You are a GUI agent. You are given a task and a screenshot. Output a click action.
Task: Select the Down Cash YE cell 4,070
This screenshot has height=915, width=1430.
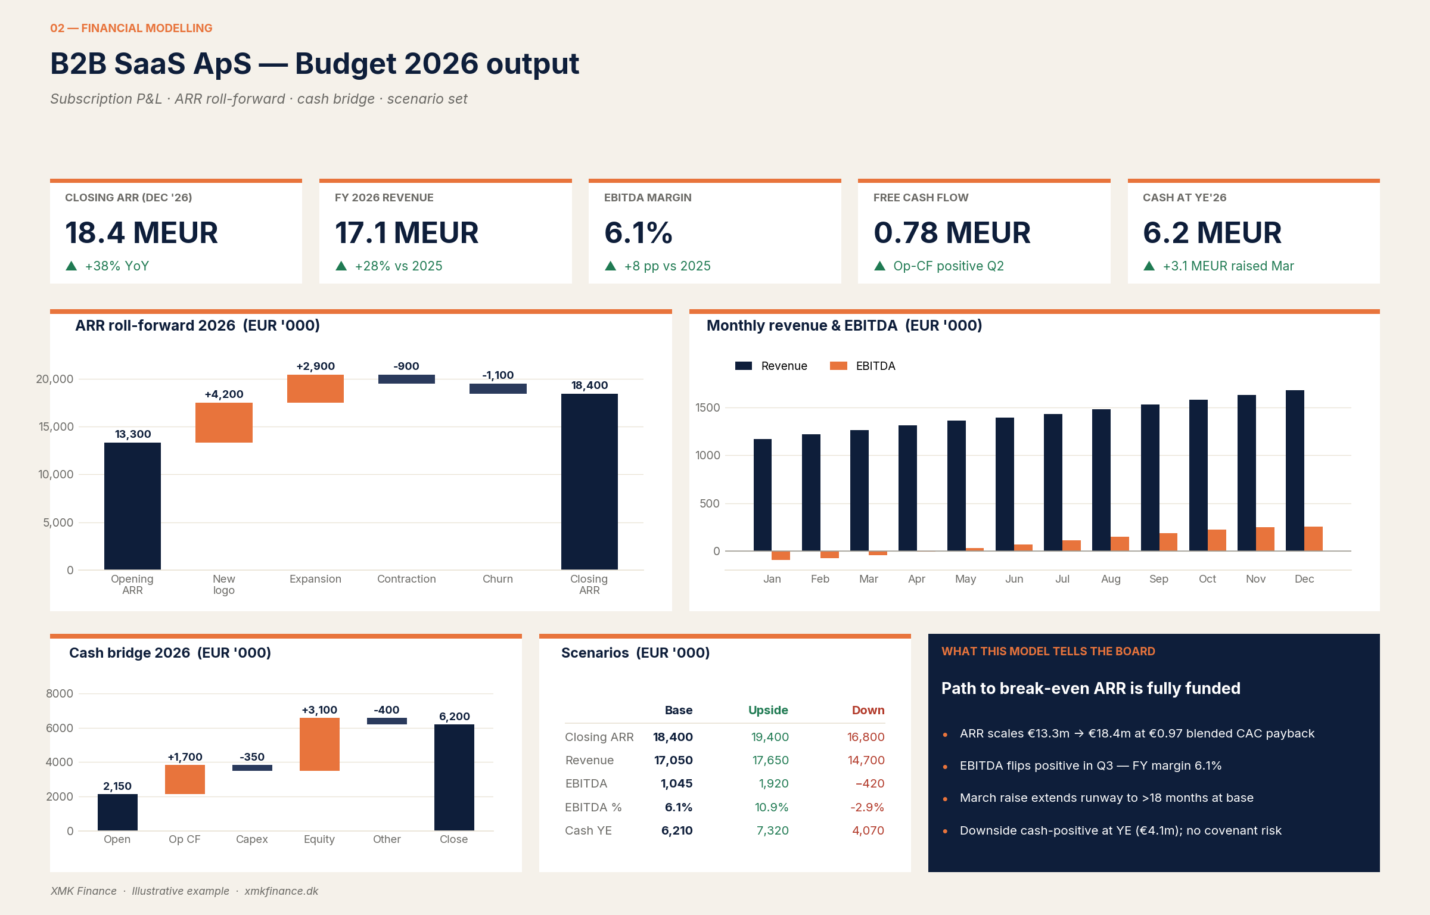click(x=868, y=830)
